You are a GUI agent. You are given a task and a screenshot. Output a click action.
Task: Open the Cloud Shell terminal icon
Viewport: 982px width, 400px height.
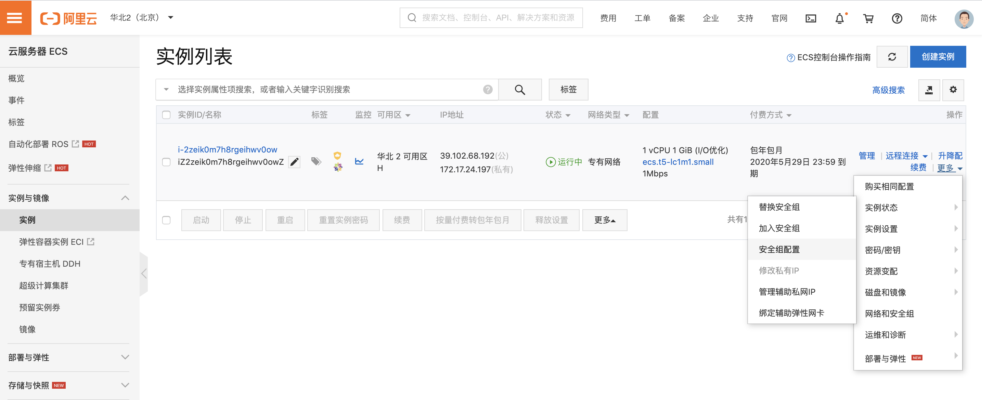pos(811,18)
